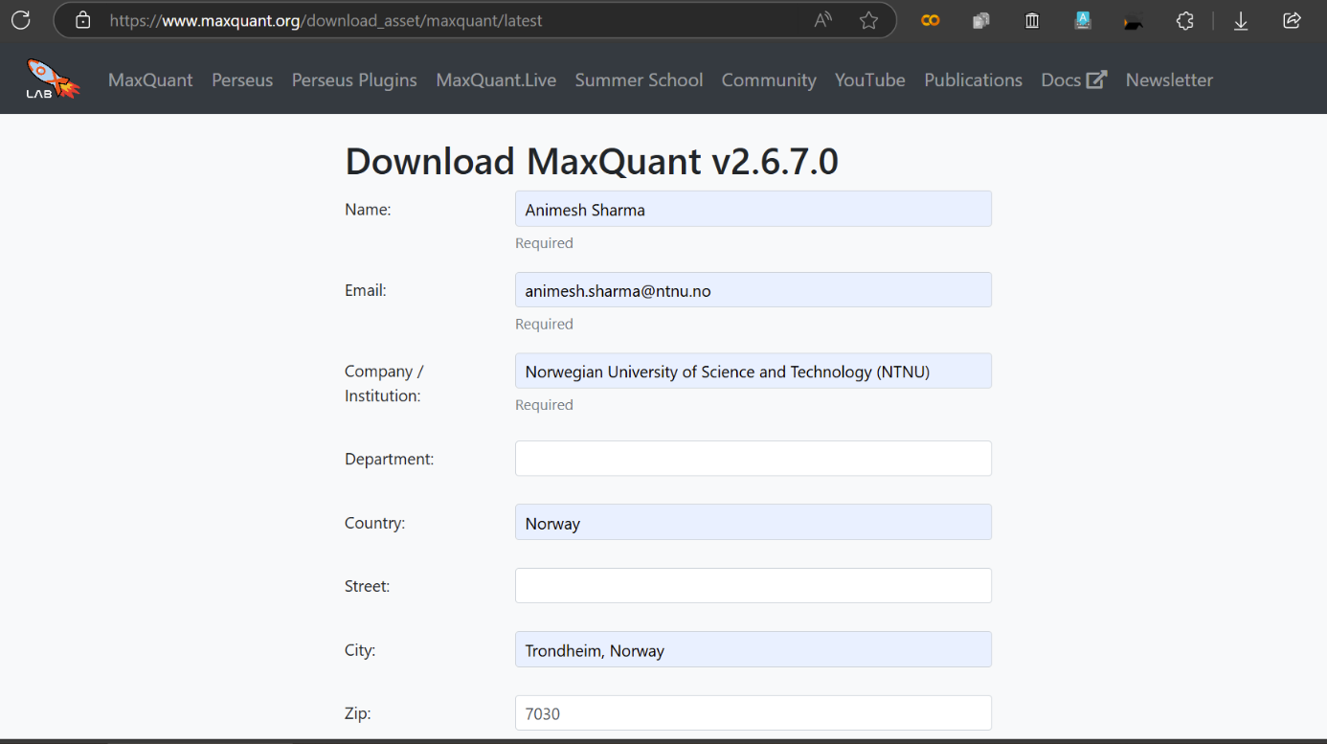Click the "City:" label
This screenshot has width=1327, height=744.
[360, 650]
